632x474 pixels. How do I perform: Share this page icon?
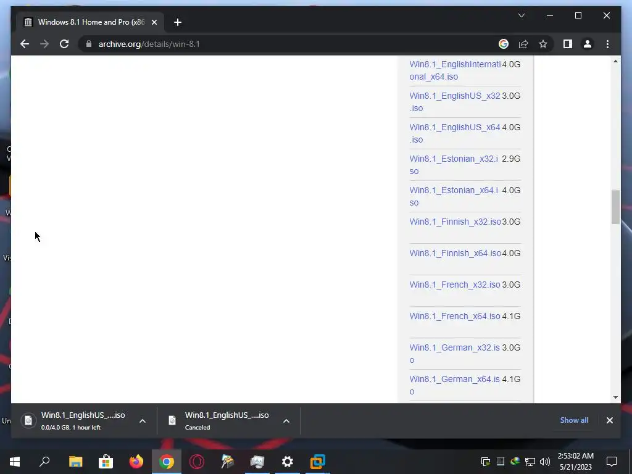click(523, 44)
